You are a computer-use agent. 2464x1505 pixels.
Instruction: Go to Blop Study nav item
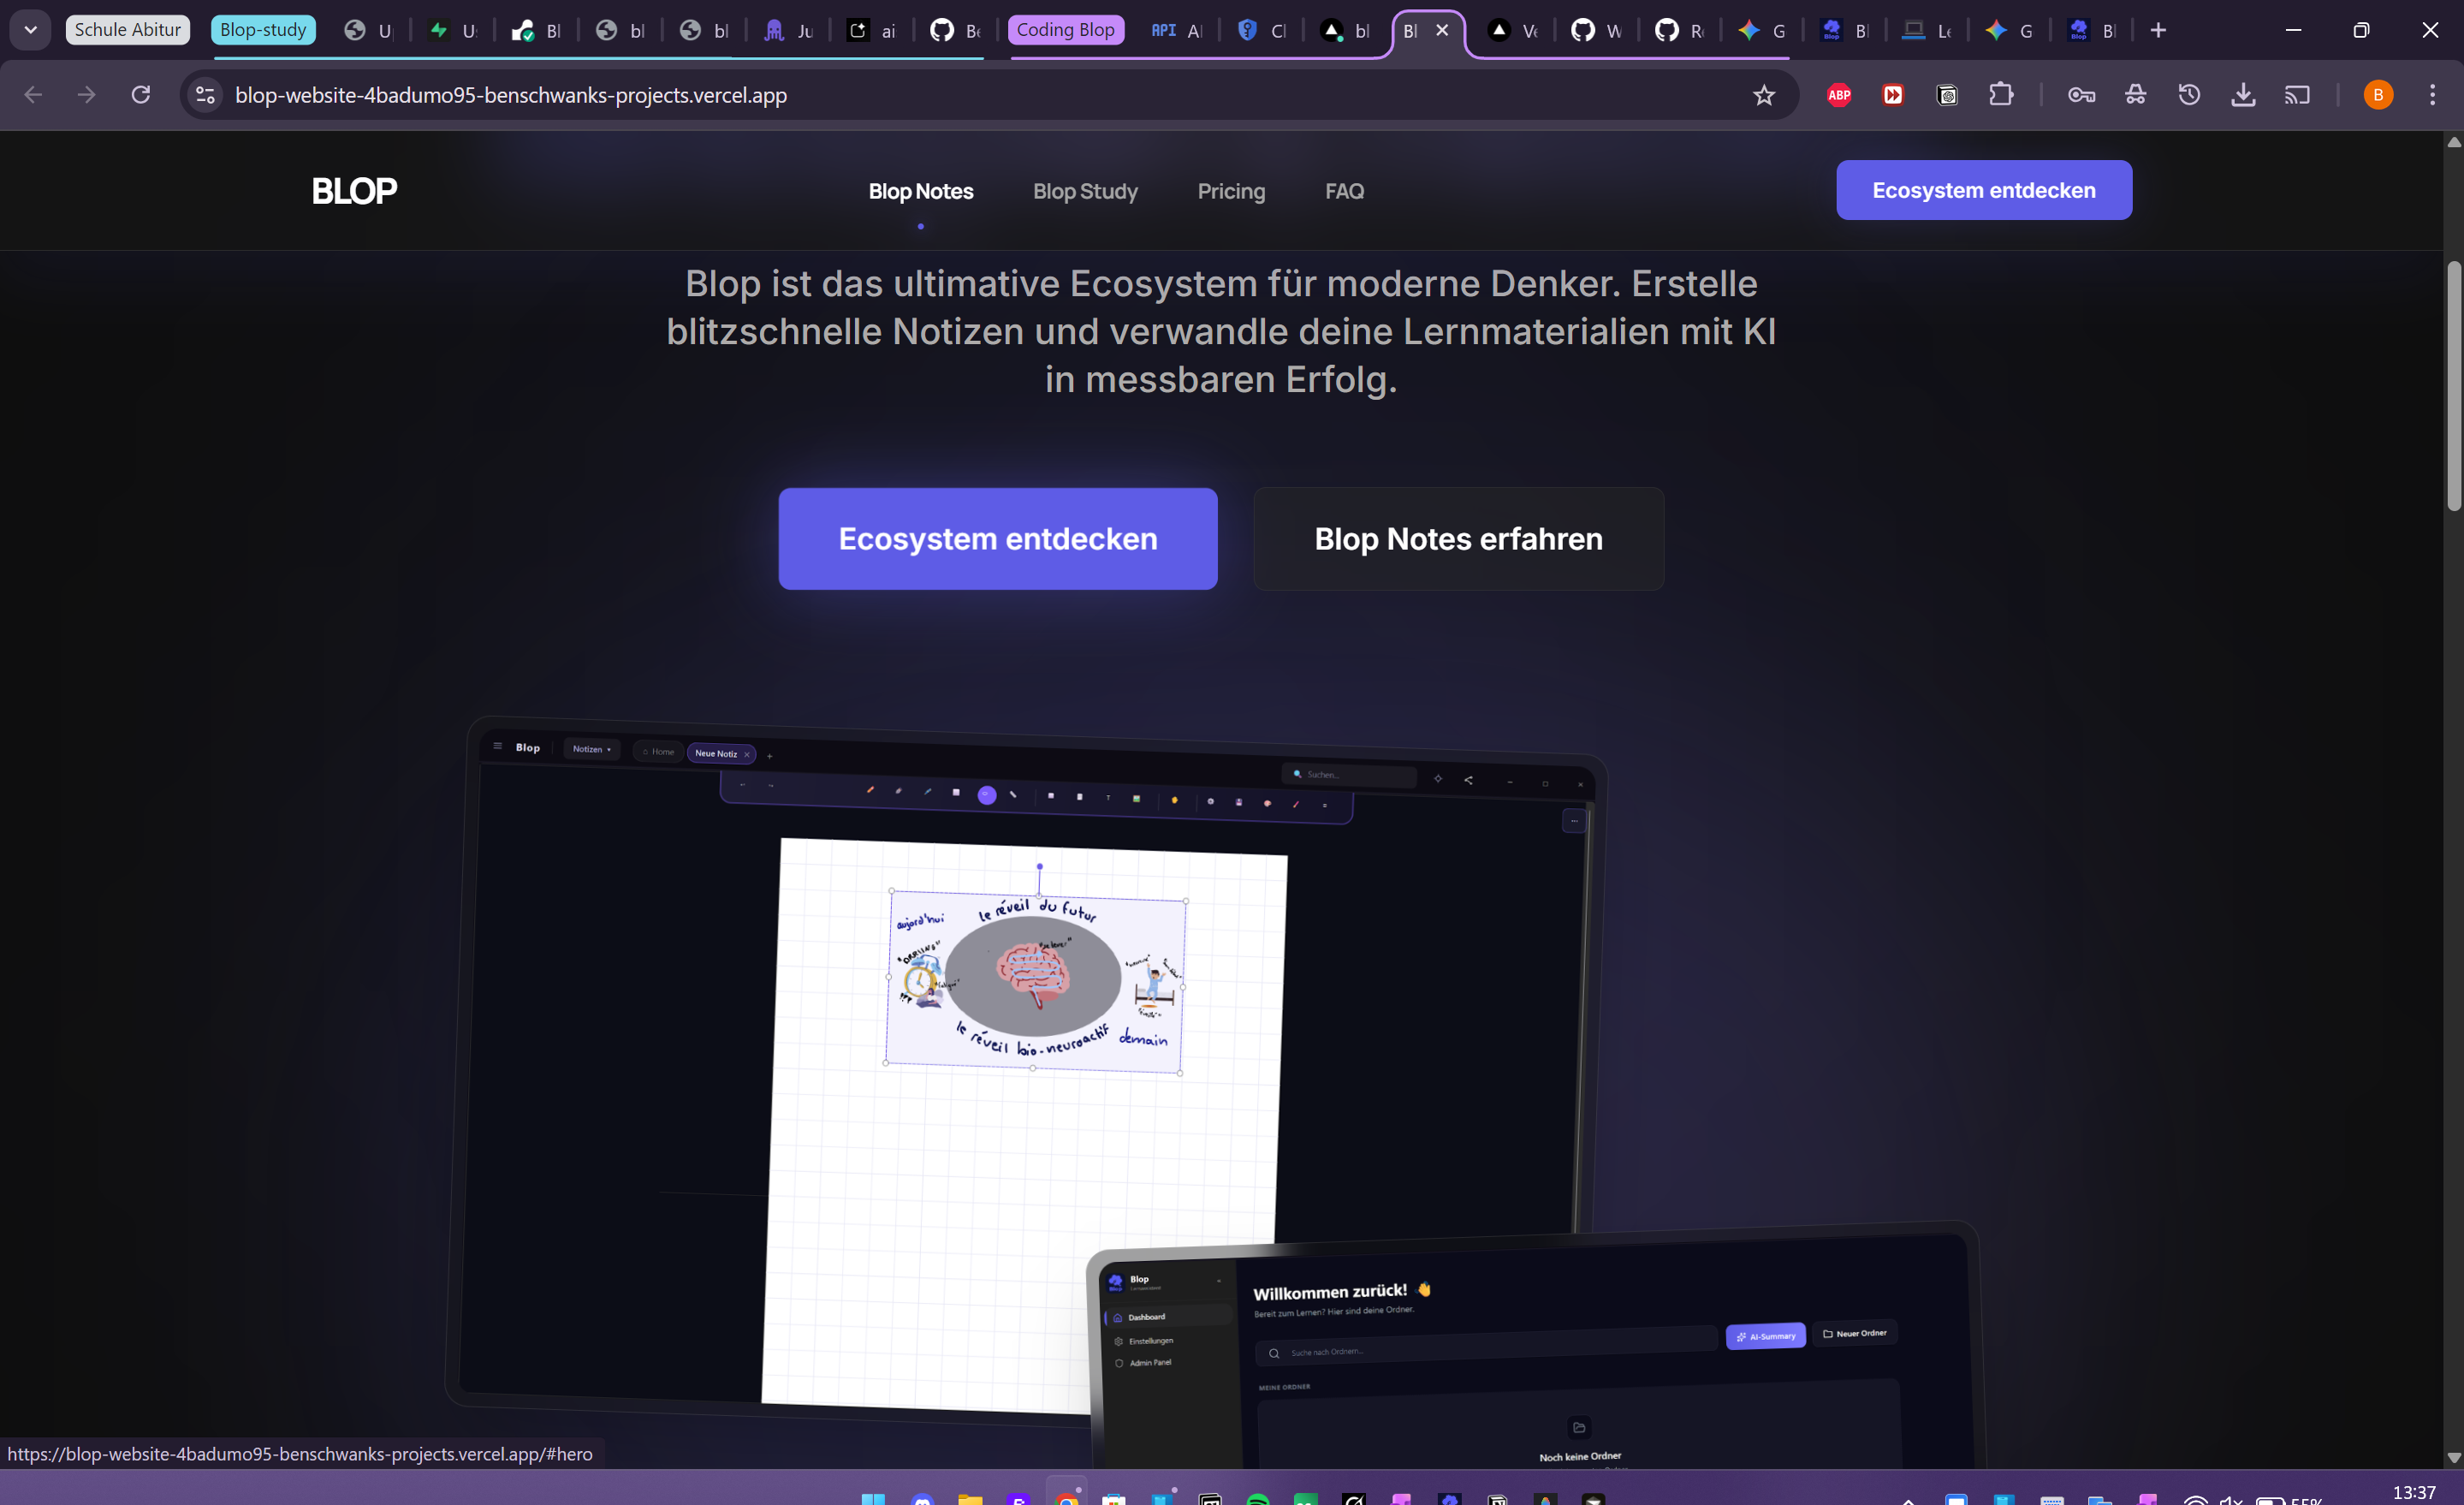(x=1085, y=191)
